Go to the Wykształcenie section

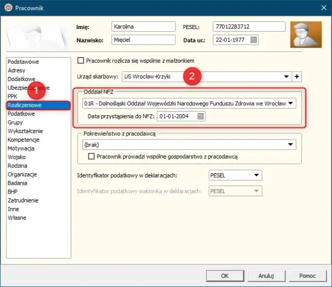pos(25,131)
